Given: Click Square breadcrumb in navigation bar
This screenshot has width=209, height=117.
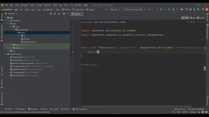Looking at the screenshot, I should click(x=90, y=9).
